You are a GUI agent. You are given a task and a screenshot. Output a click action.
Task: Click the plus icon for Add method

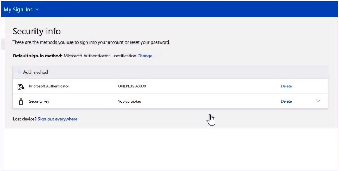click(18, 72)
